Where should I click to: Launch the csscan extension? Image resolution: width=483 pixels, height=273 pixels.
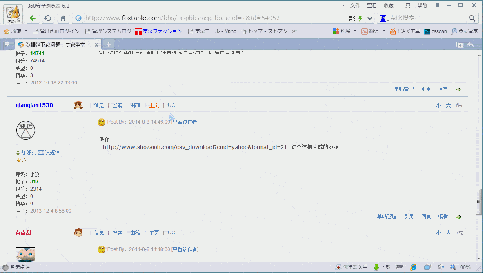tap(436, 31)
